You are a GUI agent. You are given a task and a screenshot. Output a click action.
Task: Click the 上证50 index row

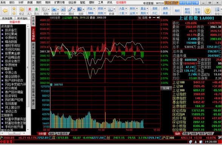click(x=197, y=86)
